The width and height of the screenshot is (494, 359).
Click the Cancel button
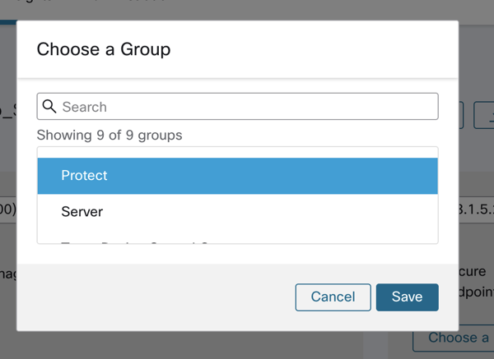[333, 297]
